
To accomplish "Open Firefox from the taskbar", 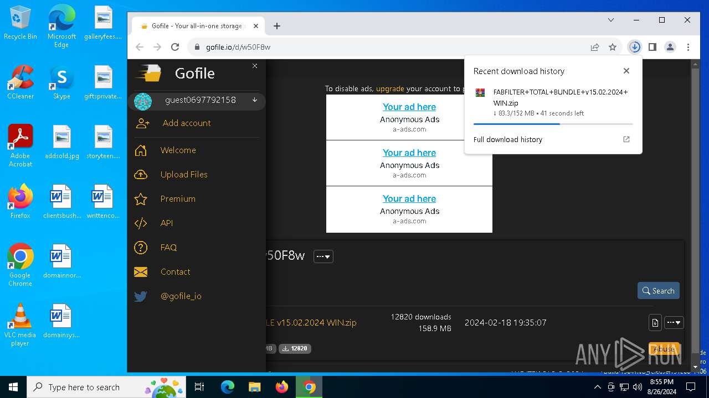I will point(282,387).
